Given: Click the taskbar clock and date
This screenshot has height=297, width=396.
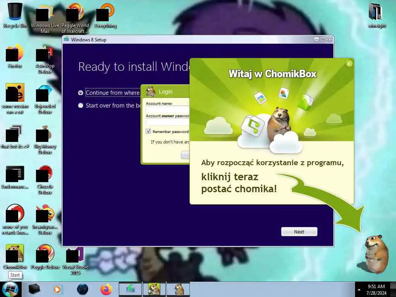Looking at the screenshot, I should coord(376,289).
